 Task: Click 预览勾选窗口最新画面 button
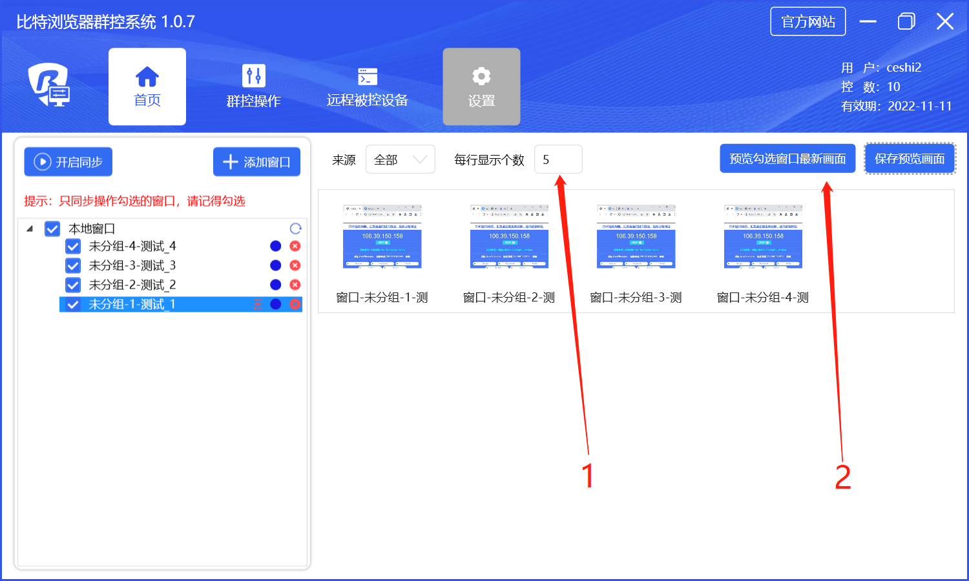[x=787, y=159]
